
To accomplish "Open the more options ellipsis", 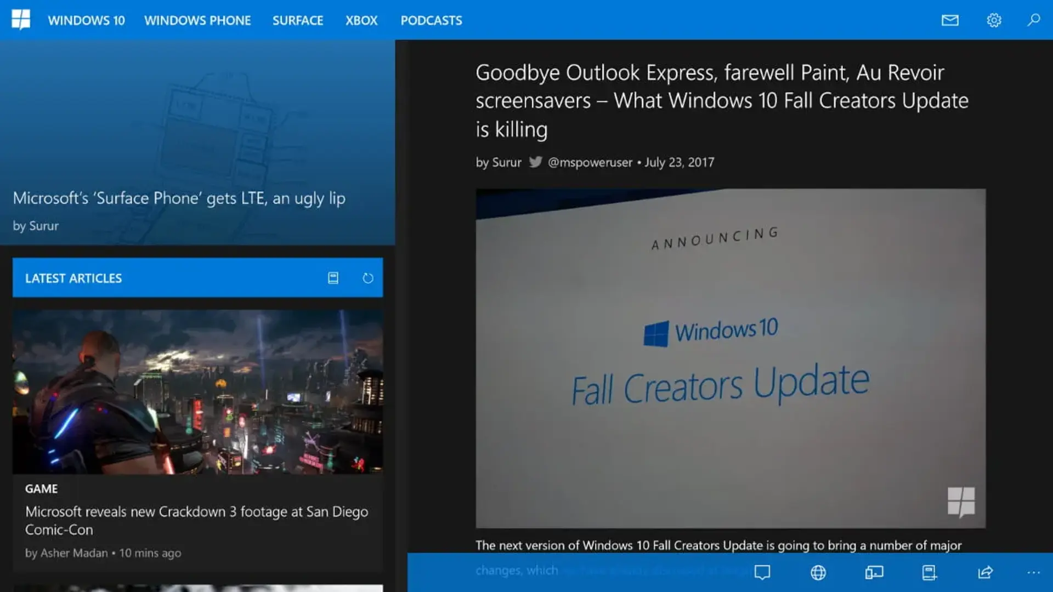I will point(1033,572).
